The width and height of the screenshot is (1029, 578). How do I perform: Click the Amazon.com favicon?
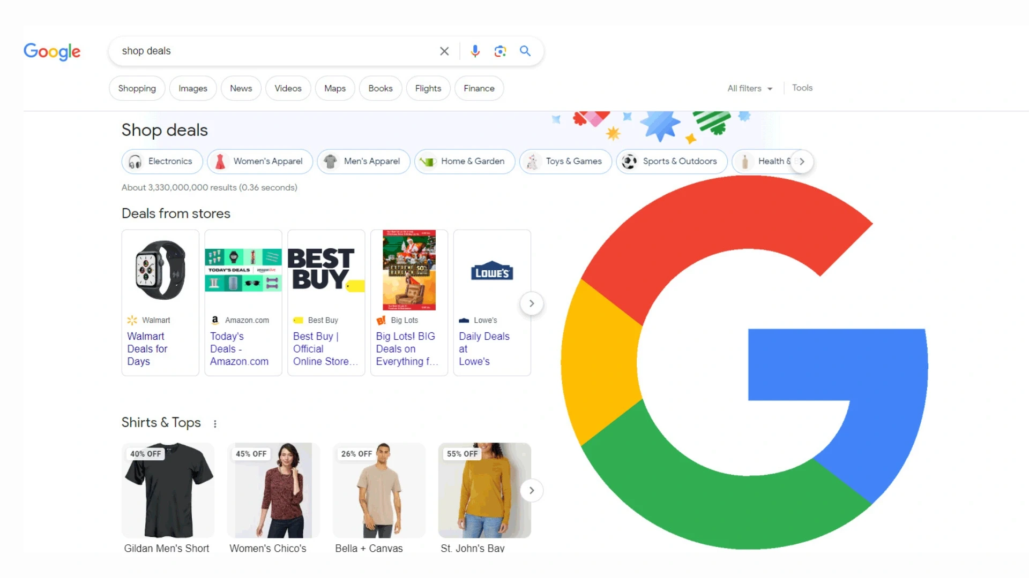[215, 320]
